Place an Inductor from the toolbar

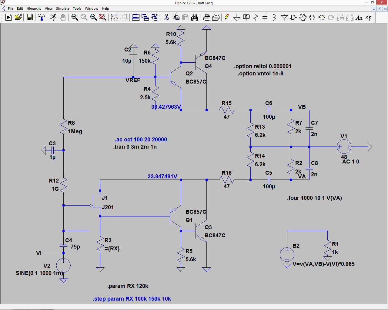274,17
